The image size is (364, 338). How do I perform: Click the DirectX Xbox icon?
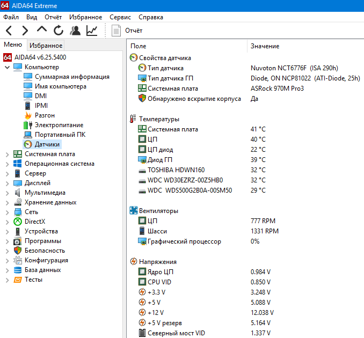point(18,222)
